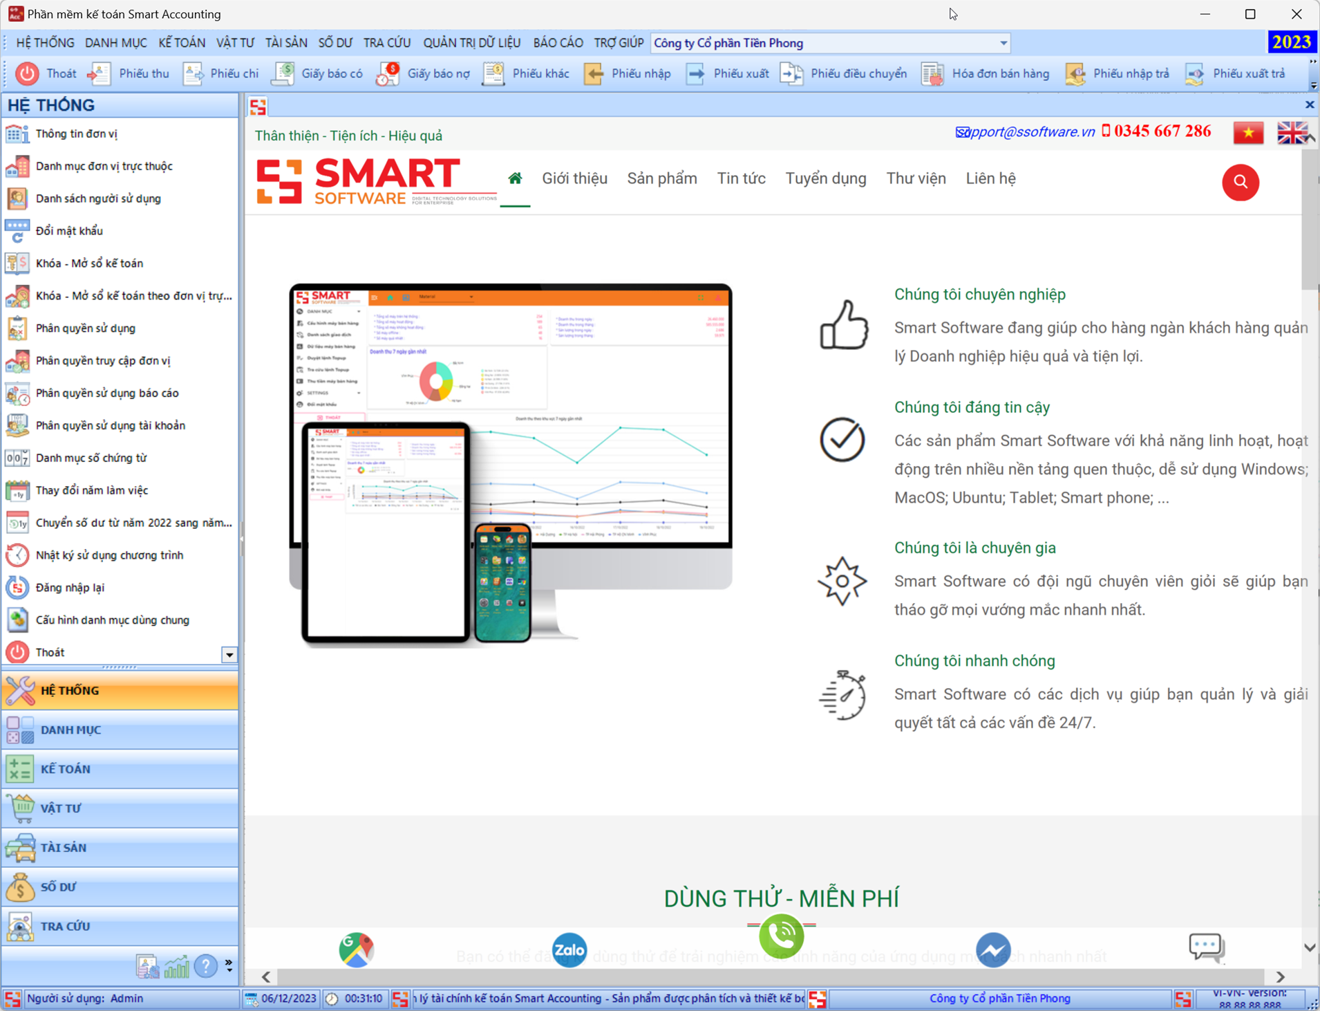Switch to KẾ TOÁN navigation pane

(120, 770)
